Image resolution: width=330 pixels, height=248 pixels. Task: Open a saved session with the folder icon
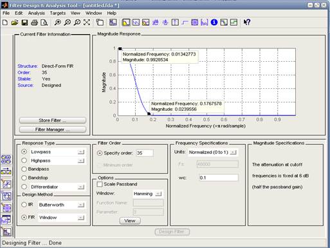coord(15,23)
